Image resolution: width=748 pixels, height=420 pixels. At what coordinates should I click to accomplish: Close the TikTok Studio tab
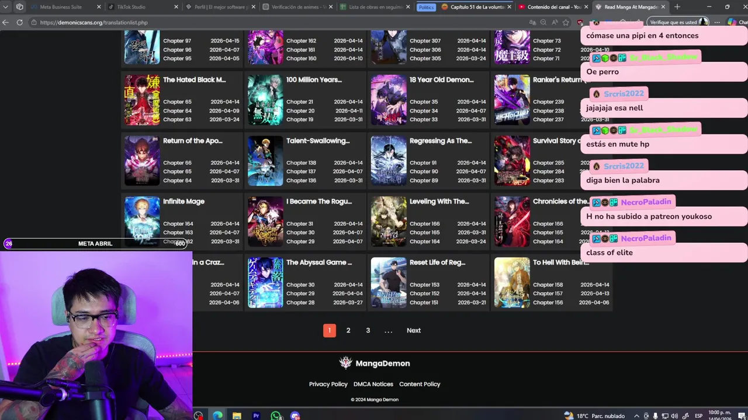click(x=176, y=7)
